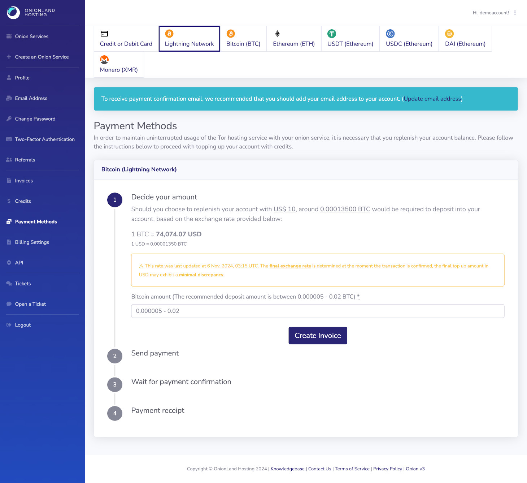Screen dimensions: 527x483
Task: Click the green USDT Tether icon
Action: [x=332, y=34]
